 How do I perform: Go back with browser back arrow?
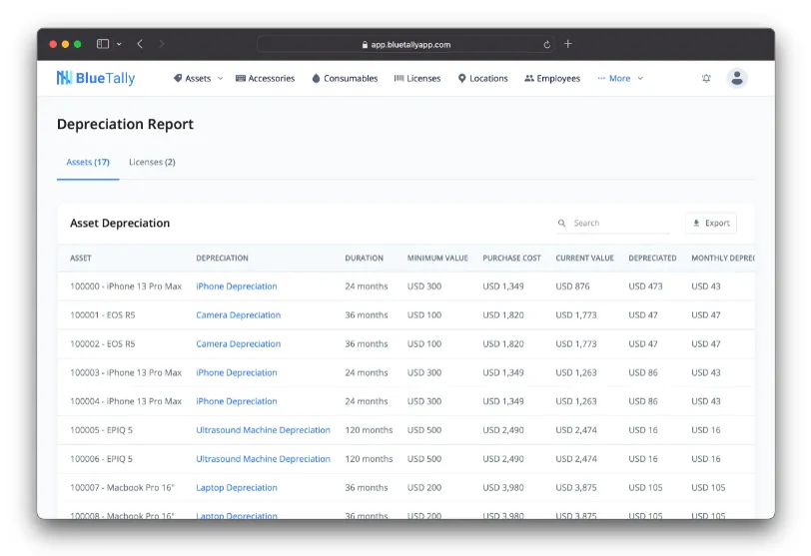(x=140, y=44)
